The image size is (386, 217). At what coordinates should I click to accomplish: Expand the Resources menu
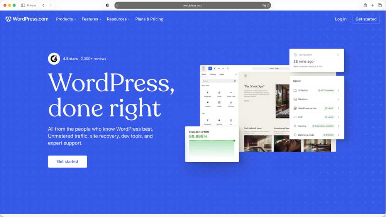coord(118,19)
